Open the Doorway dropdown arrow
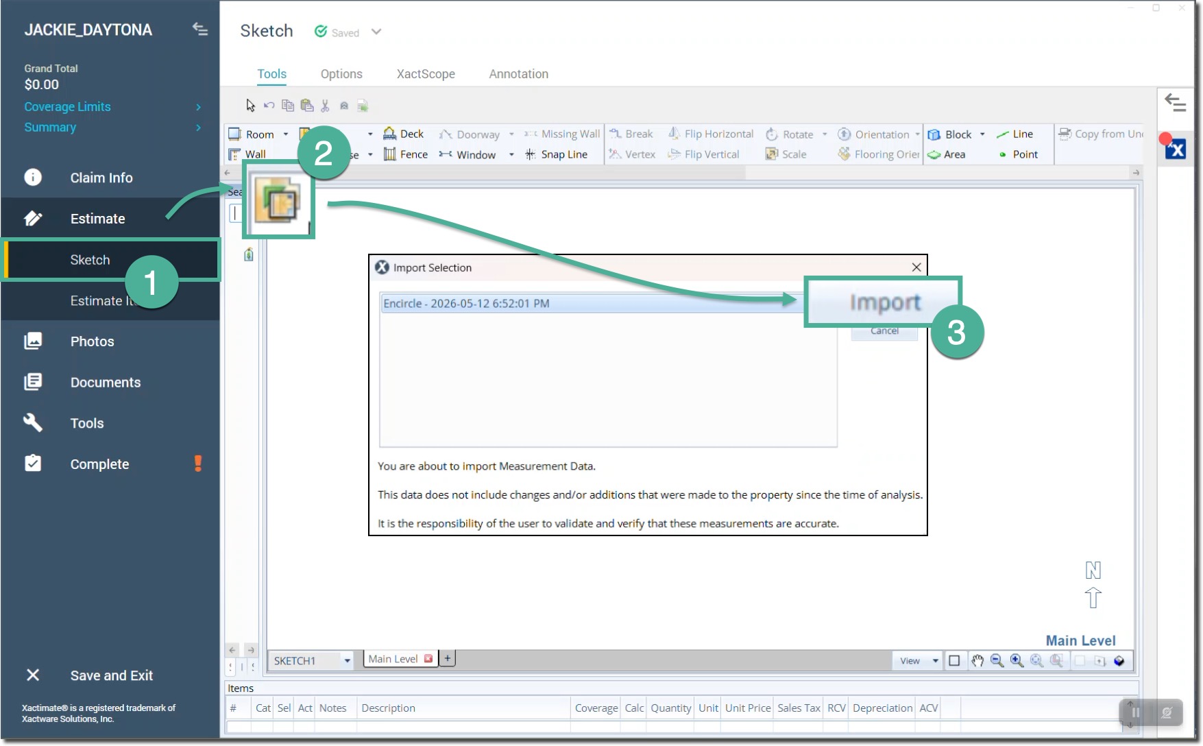The height and width of the screenshot is (746, 1203). 511,134
